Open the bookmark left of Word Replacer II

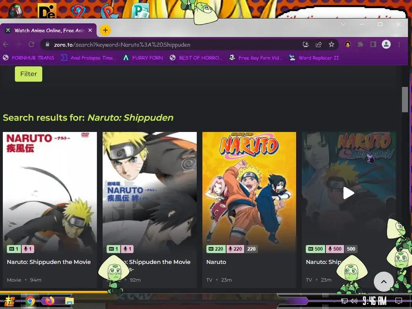[255, 58]
